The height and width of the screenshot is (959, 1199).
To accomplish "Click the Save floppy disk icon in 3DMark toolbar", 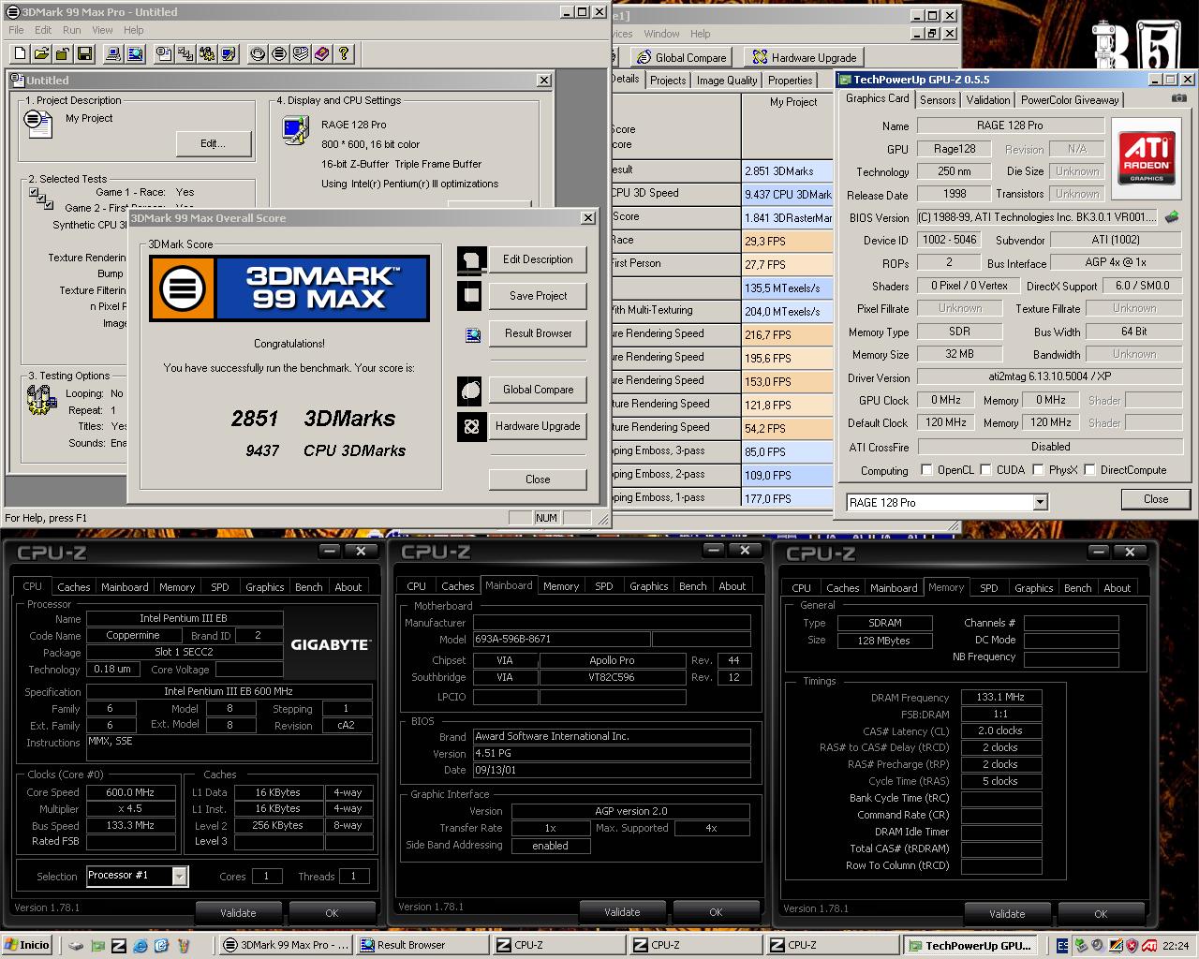I will pyautogui.click(x=84, y=53).
